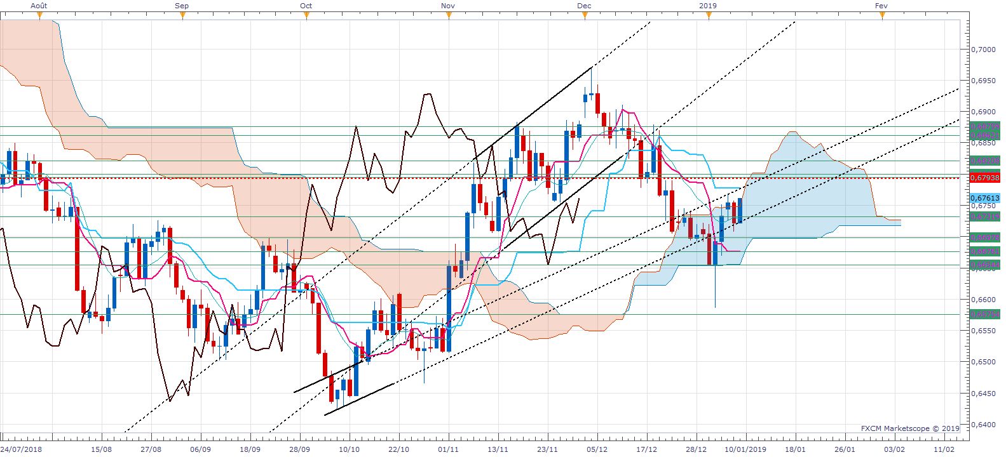Image resolution: width=1006 pixels, height=457 pixels.
Task: Click the green 0,65754 level label
Action: (x=984, y=314)
